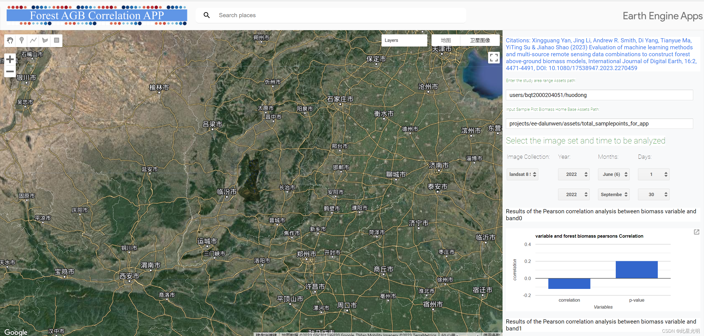This screenshot has height=336, width=704.
Task: Click the study area assets path field
Action: pos(599,95)
